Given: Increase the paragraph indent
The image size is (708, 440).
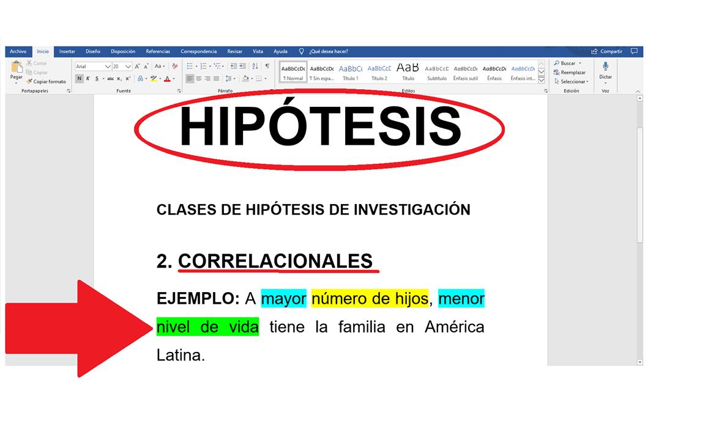Looking at the screenshot, I should [x=242, y=66].
